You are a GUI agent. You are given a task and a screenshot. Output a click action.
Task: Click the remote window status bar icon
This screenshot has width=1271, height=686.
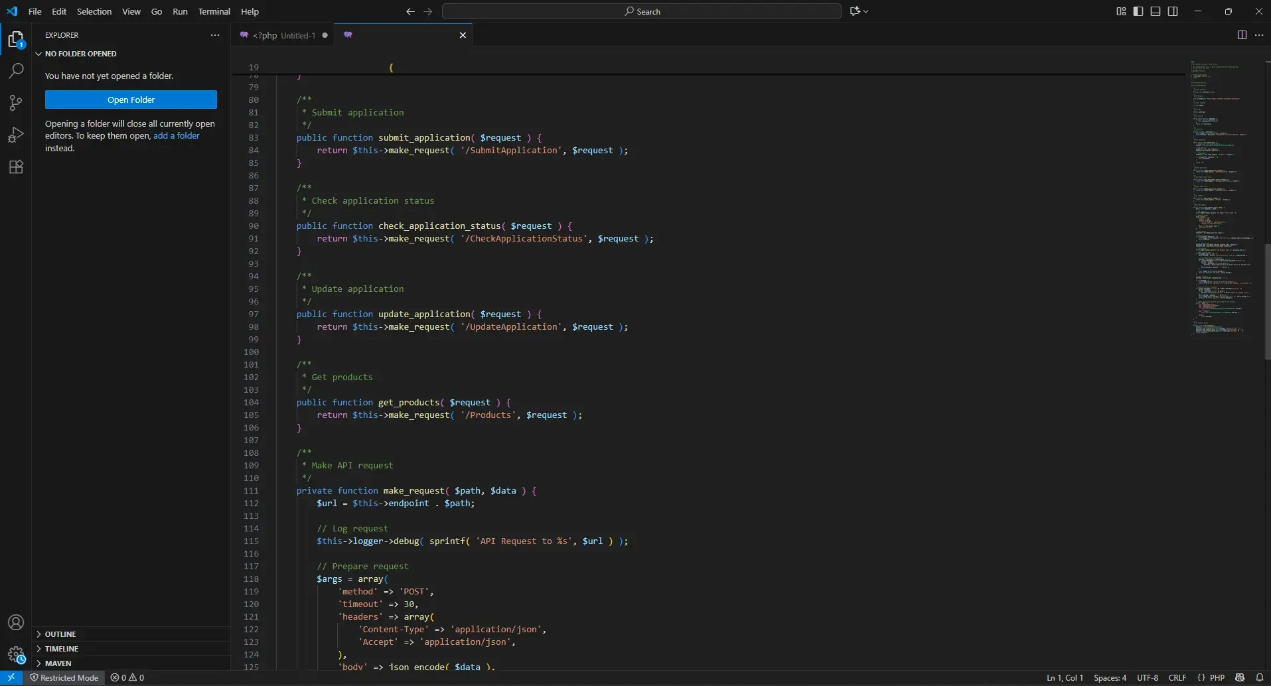tap(11, 677)
